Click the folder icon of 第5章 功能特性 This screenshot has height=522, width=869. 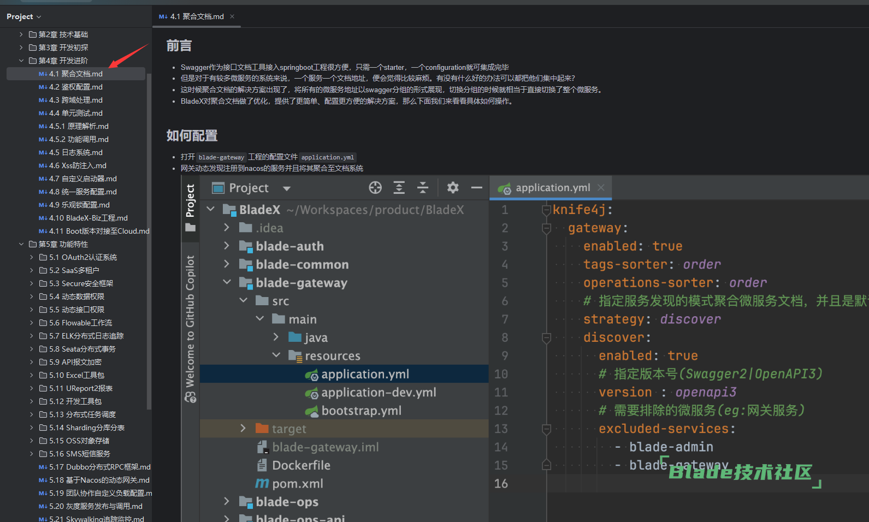[33, 244]
